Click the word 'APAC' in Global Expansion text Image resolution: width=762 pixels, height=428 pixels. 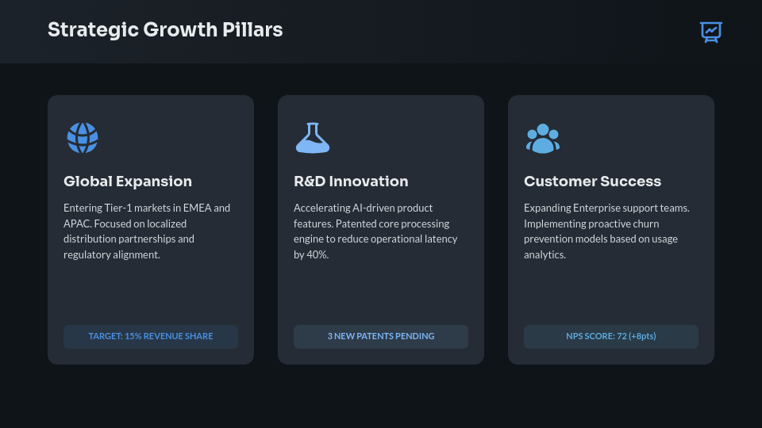point(77,224)
